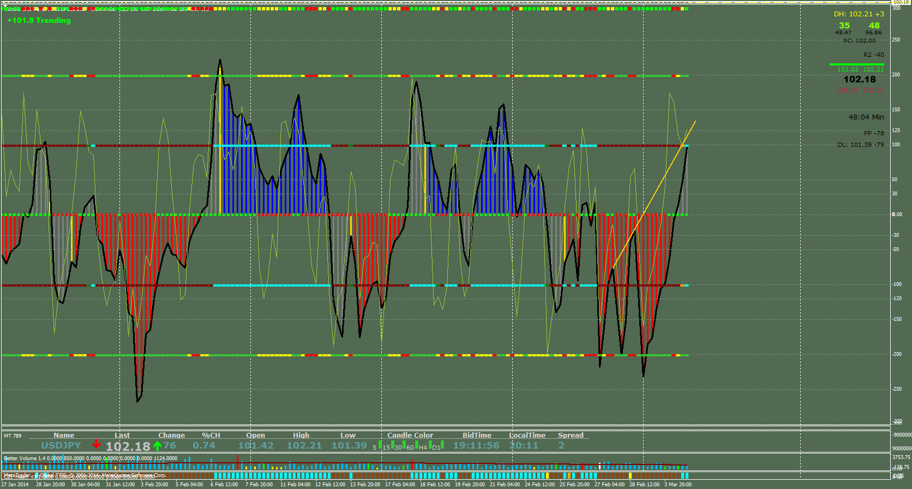Click the red down arrow beside USDJPY
Image resolution: width=912 pixels, height=489 pixels.
click(x=97, y=444)
